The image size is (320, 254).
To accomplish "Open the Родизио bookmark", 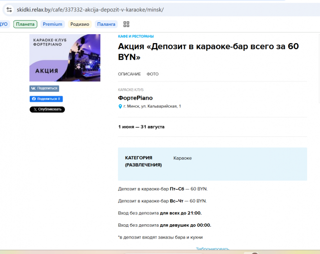I will point(80,24).
